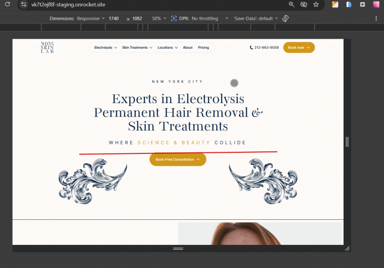Open the site information icon in address bar
The height and width of the screenshot is (268, 384).
[x=24, y=4]
